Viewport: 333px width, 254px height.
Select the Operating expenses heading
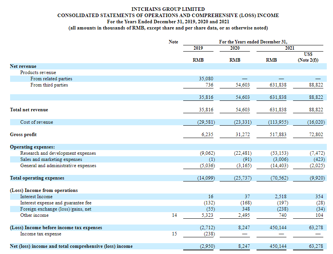(32, 147)
